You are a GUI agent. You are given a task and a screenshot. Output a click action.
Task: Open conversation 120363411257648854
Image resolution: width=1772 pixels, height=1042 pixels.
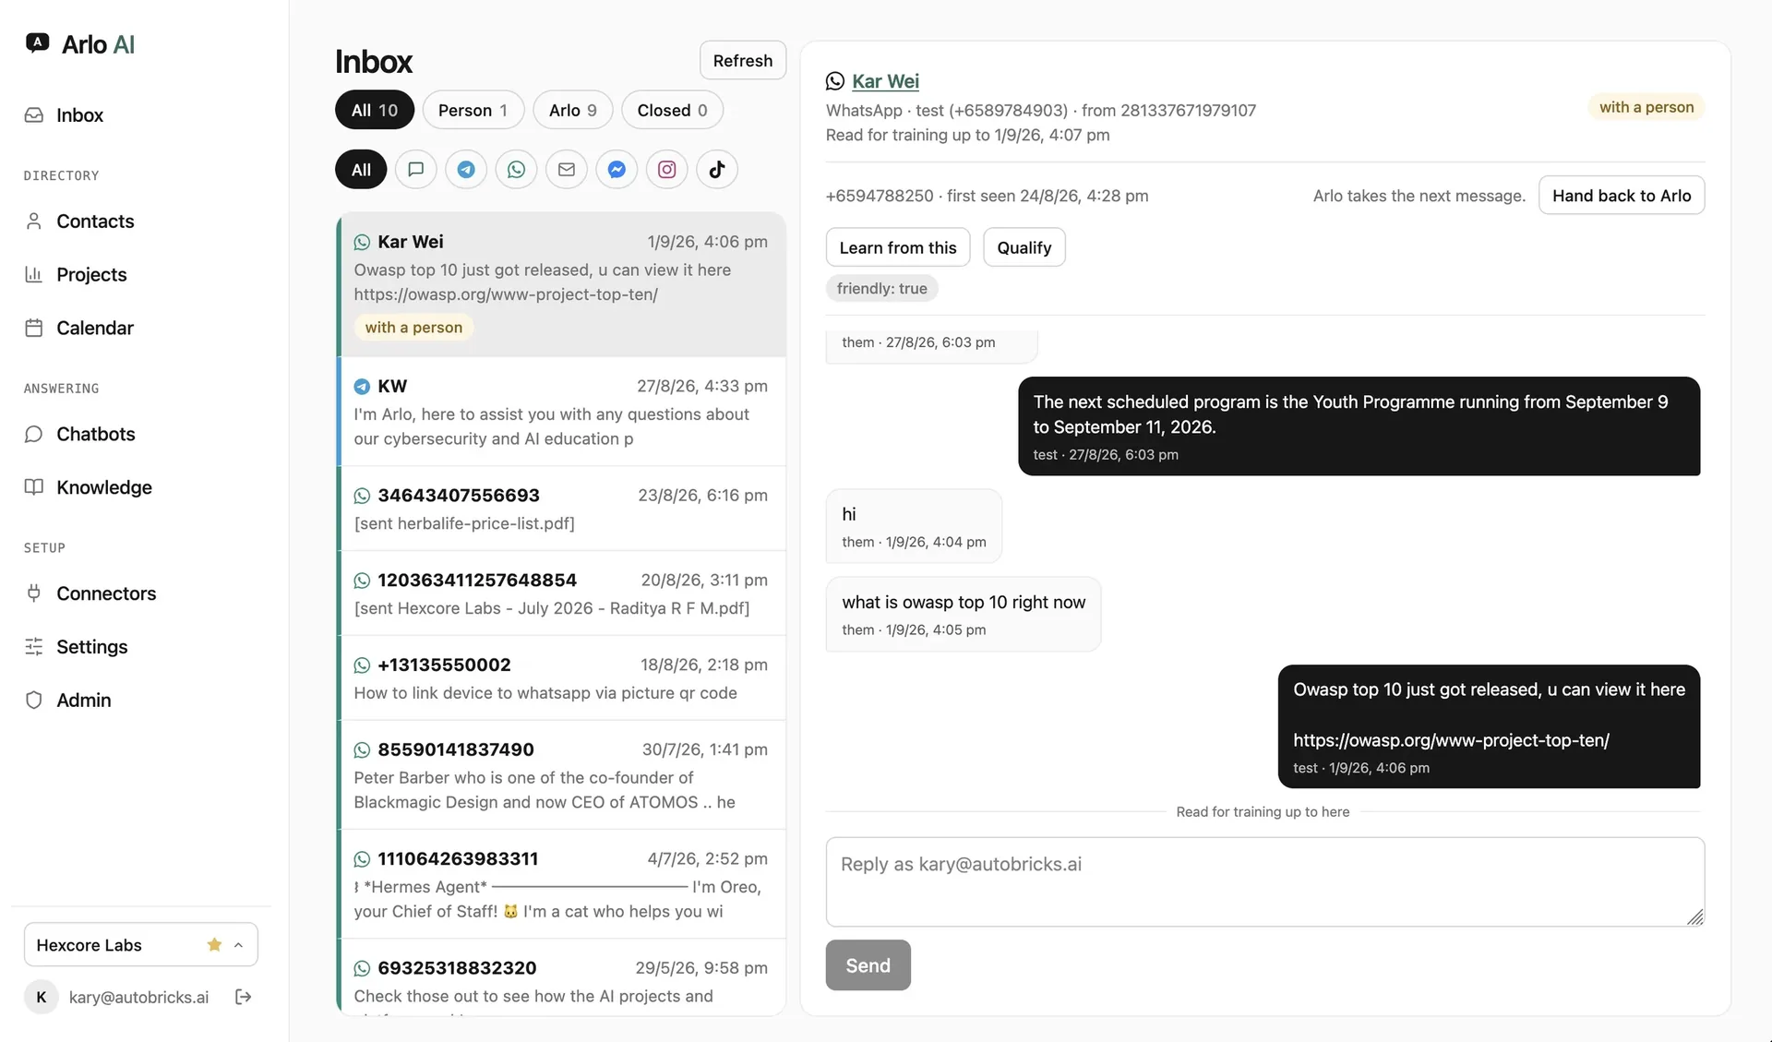click(561, 593)
